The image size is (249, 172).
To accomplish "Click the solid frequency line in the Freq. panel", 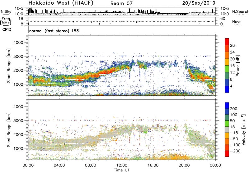I will tap(122, 23).
